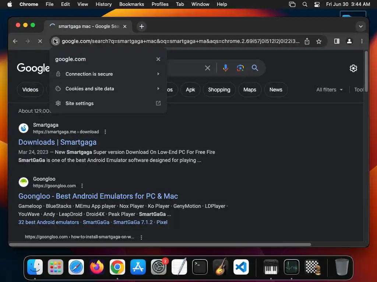377x282 pixels.
Task: Expand Connection is secure details
Action: pos(108,74)
